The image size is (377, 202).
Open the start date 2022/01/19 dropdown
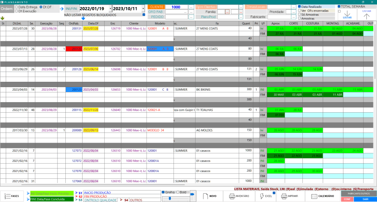coord(109,8)
